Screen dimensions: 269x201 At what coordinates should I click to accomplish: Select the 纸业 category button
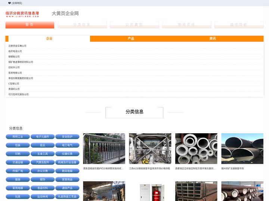43,145
